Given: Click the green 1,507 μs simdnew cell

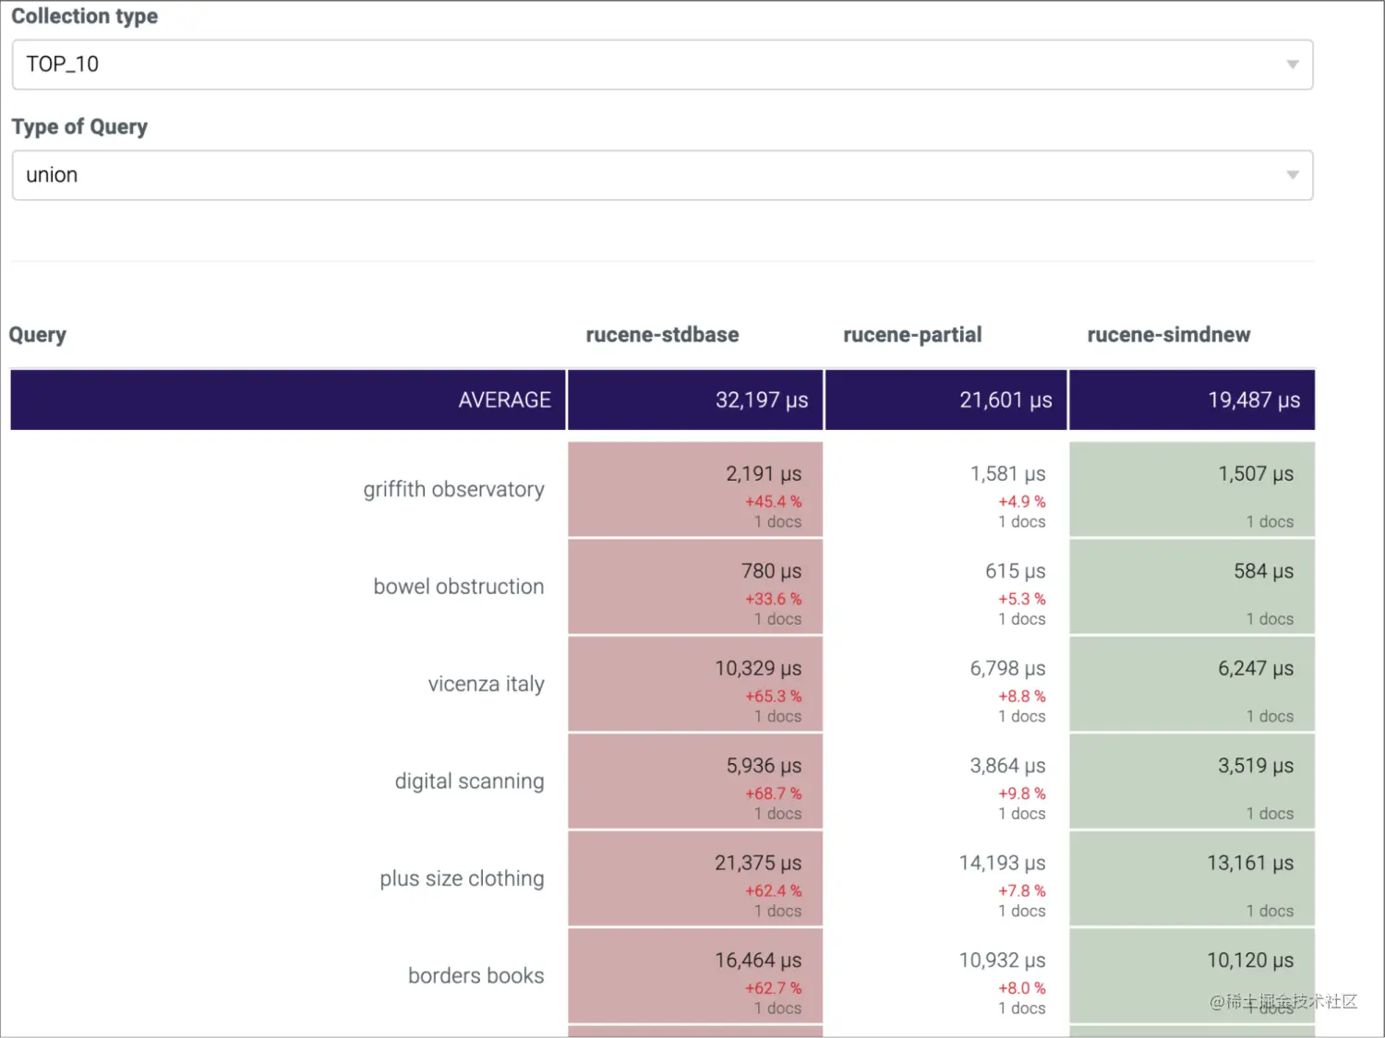Looking at the screenshot, I should click(1192, 489).
